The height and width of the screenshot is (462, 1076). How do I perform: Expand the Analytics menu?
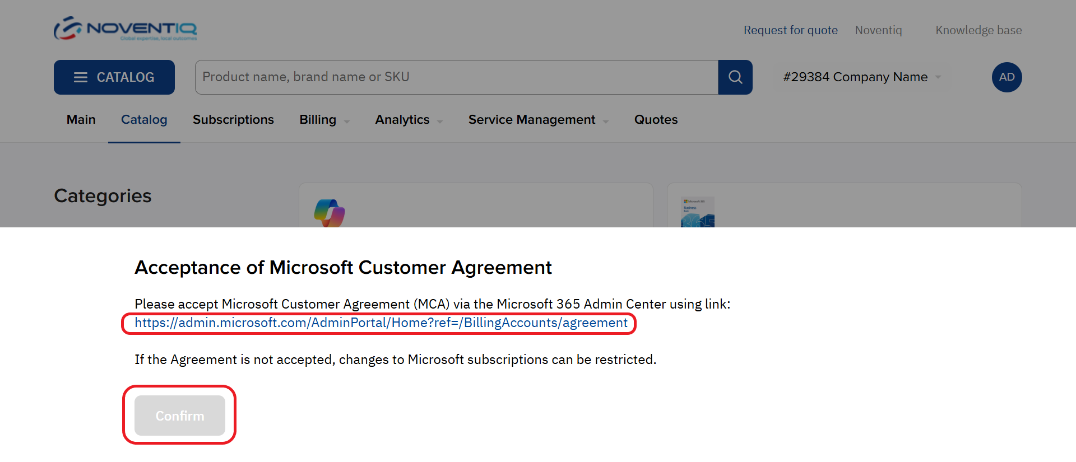pyautogui.click(x=409, y=120)
